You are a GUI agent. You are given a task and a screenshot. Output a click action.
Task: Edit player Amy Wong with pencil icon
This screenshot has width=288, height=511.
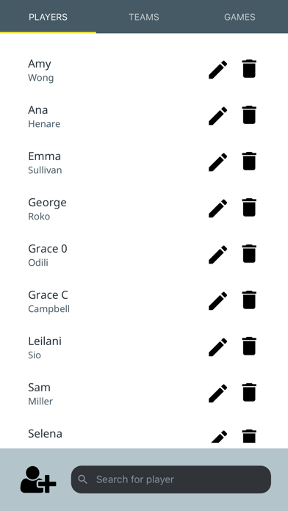(218, 70)
